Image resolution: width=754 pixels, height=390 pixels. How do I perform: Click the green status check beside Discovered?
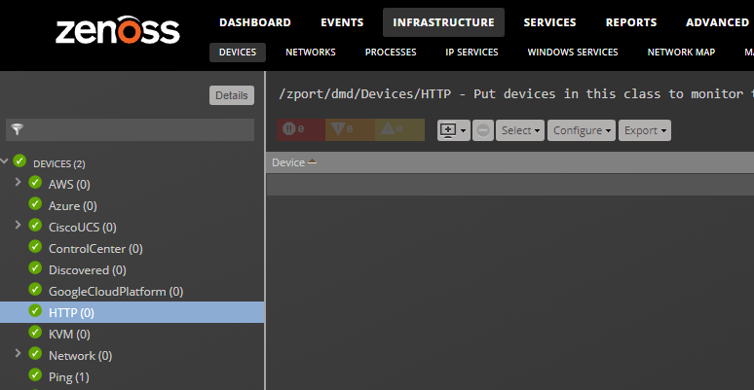35,267
